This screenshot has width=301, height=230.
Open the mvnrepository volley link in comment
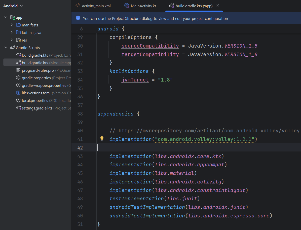click(209, 131)
